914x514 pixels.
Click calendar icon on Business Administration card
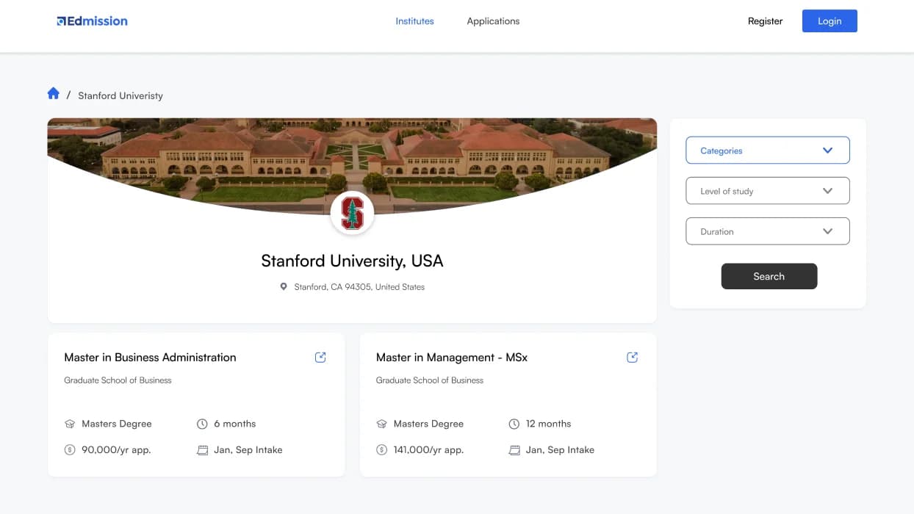202,450
